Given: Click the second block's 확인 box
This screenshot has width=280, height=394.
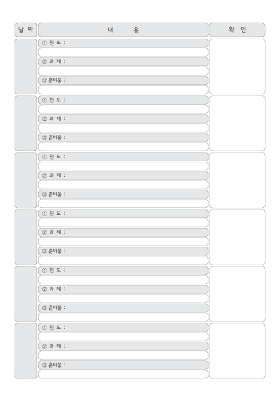Looking at the screenshot, I should pyautogui.click(x=237, y=123).
